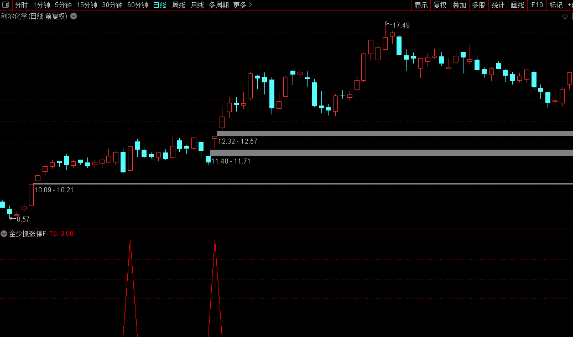The height and width of the screenshot is (337, 573).
Task: Select the 日线 daily chart tab
Action: 160,5
